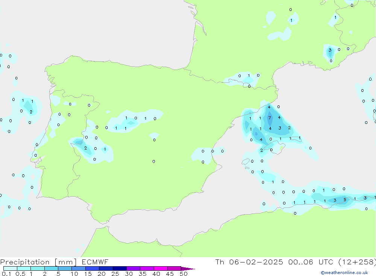Click the '7' precipitation value on the map
Viewport: 376px width, 276px height.
click(270, 118)
